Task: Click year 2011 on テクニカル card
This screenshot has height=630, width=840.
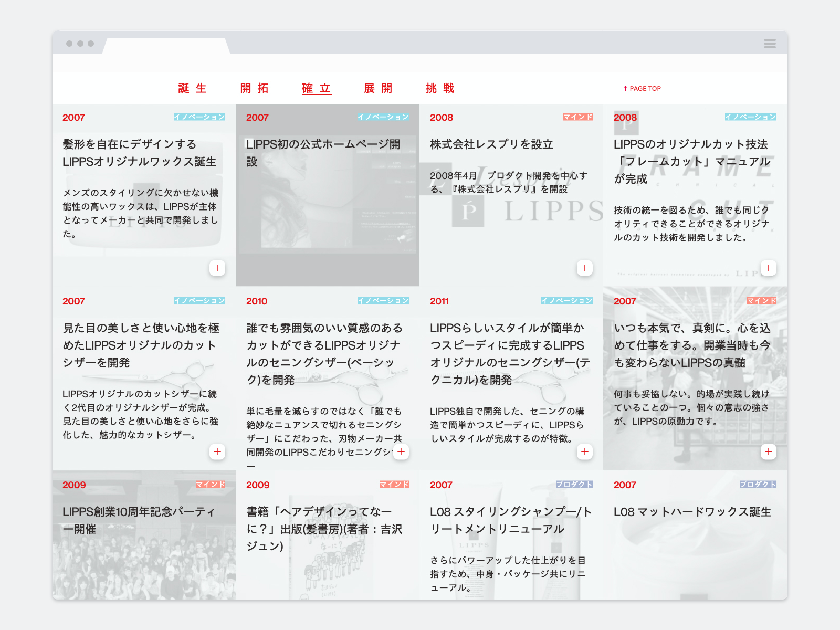Action: tap(439, 301)
